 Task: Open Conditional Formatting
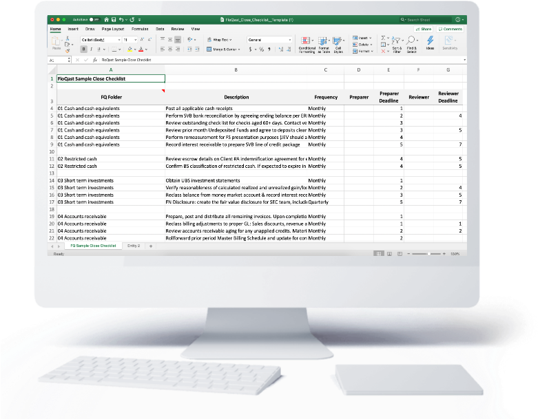tap(307, 45)
